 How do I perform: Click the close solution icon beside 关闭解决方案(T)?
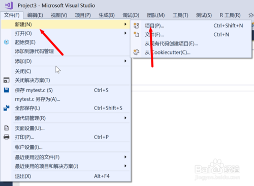7,80
